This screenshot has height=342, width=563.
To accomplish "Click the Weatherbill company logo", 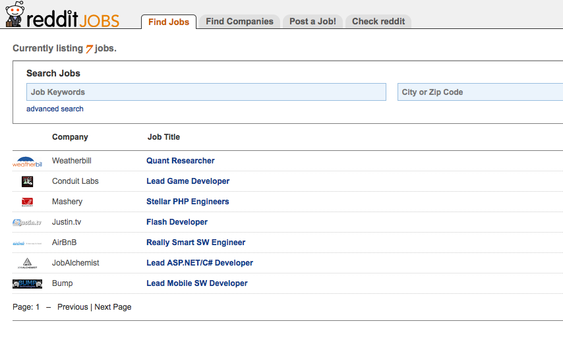I will click(x=27, y=161).
